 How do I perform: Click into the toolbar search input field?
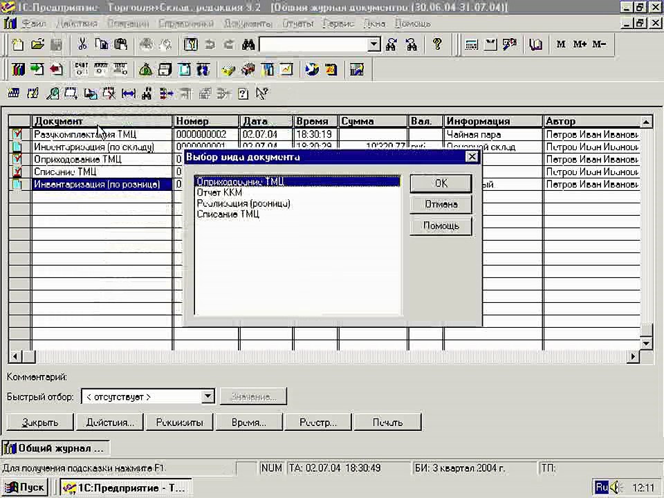click(314, 44)
